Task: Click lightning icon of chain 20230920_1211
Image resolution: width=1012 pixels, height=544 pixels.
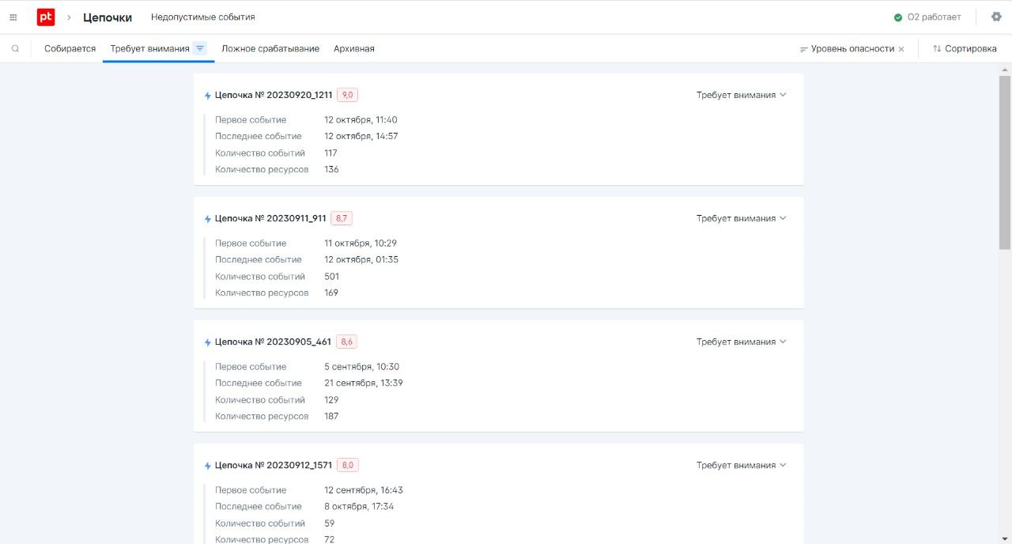Action: tap(208, 96)
